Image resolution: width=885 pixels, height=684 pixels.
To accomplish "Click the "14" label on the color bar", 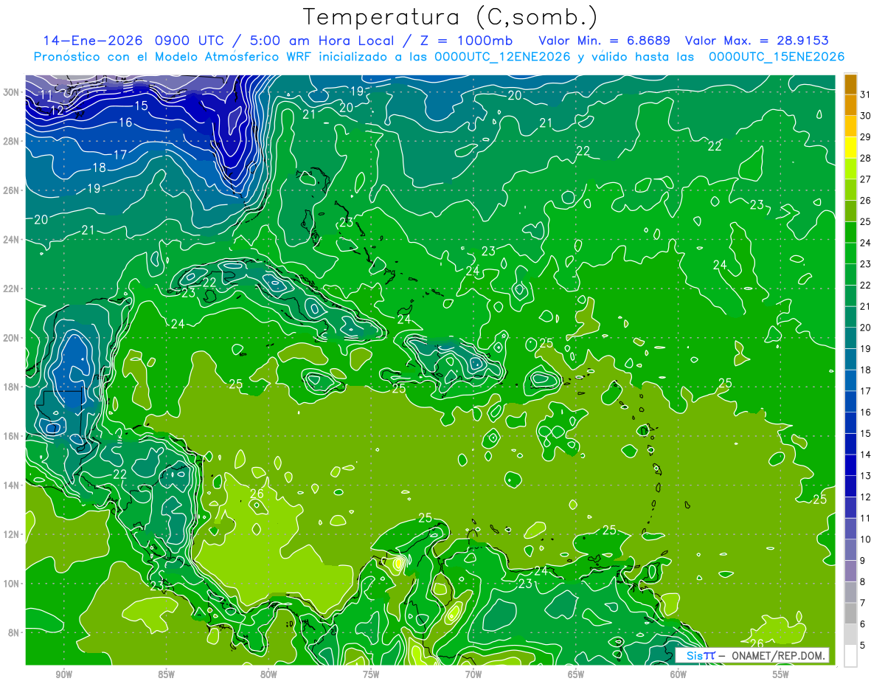I will [x=865, y=455].
